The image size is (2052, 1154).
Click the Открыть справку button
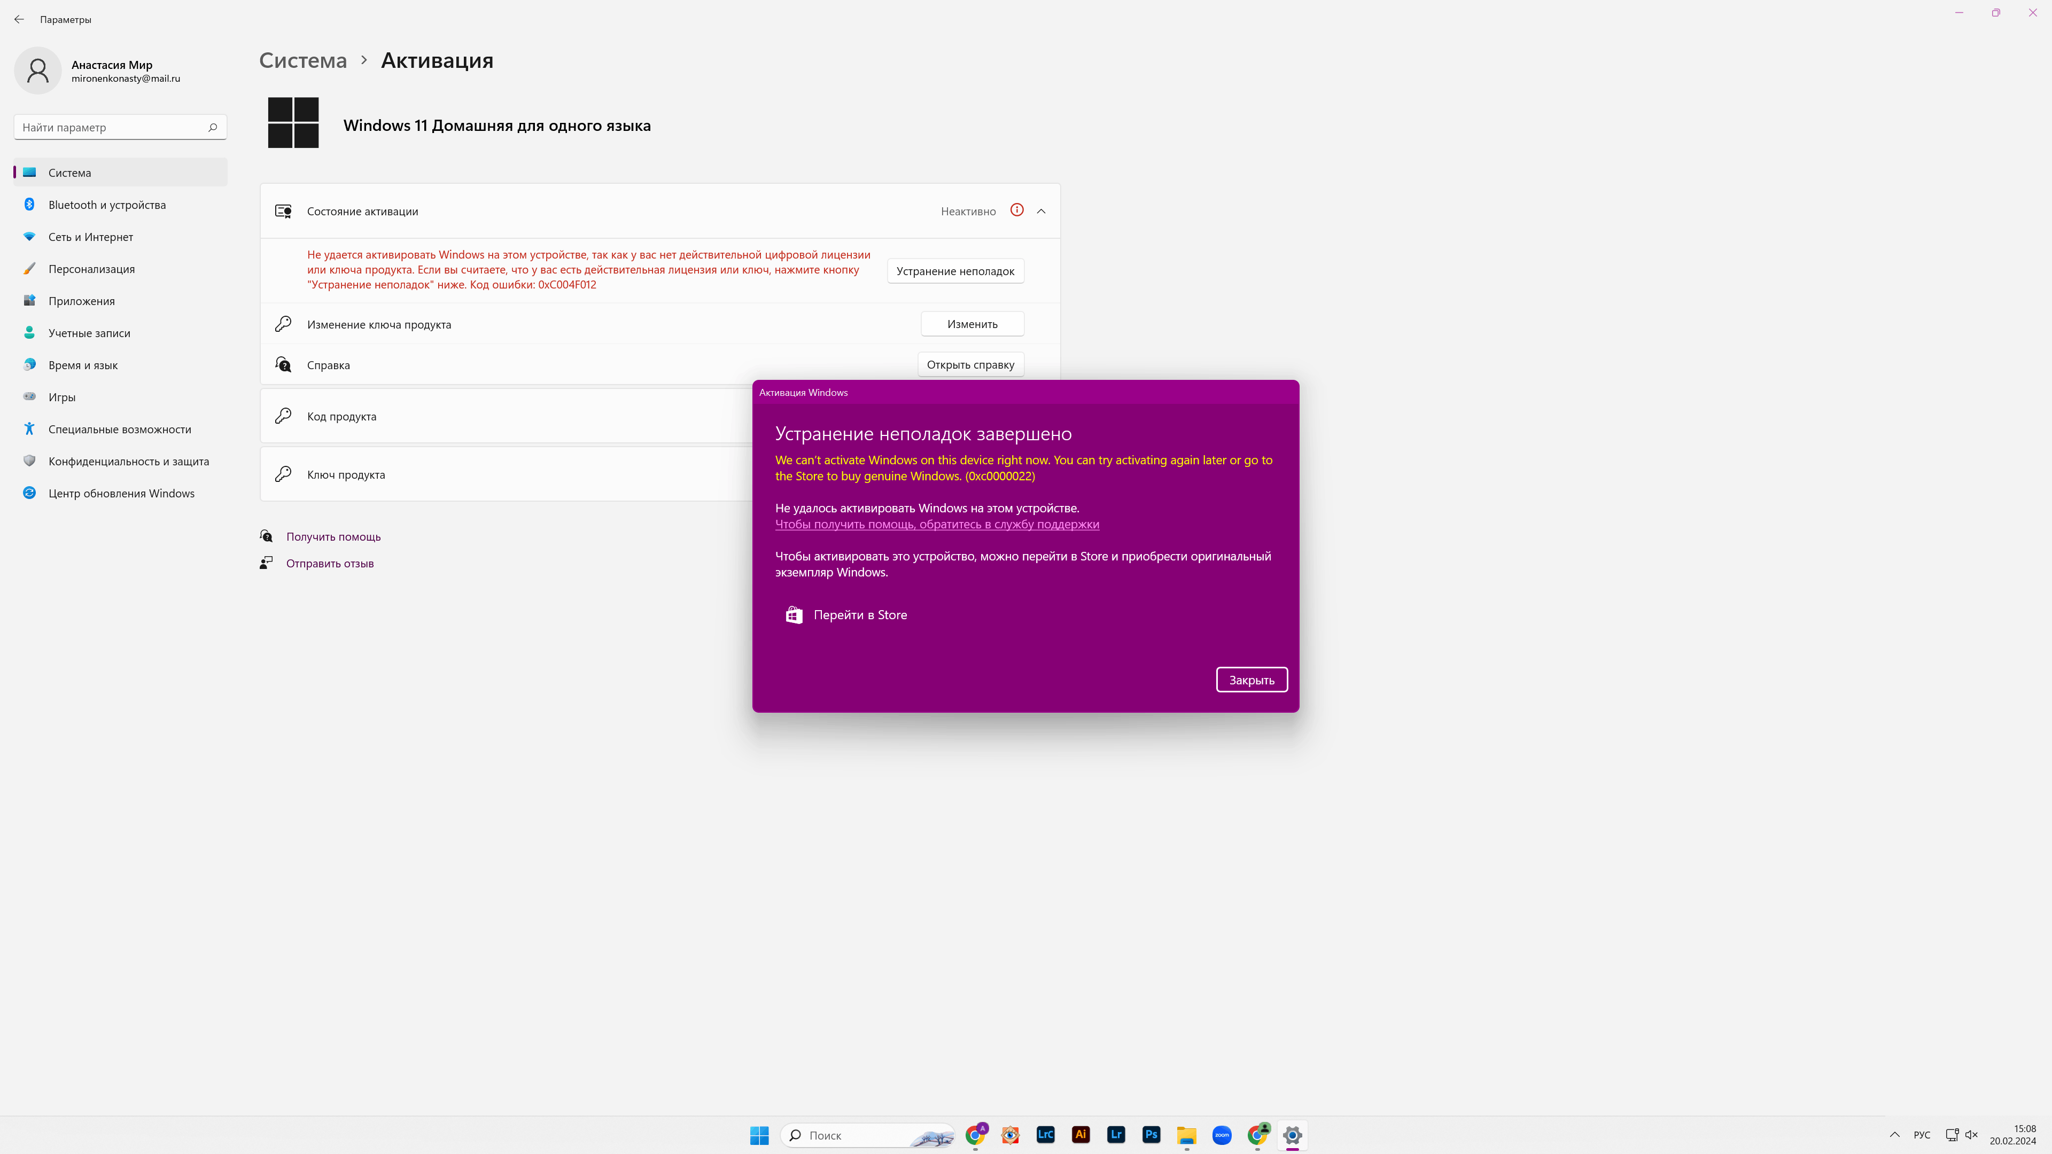tap(970, 365)
